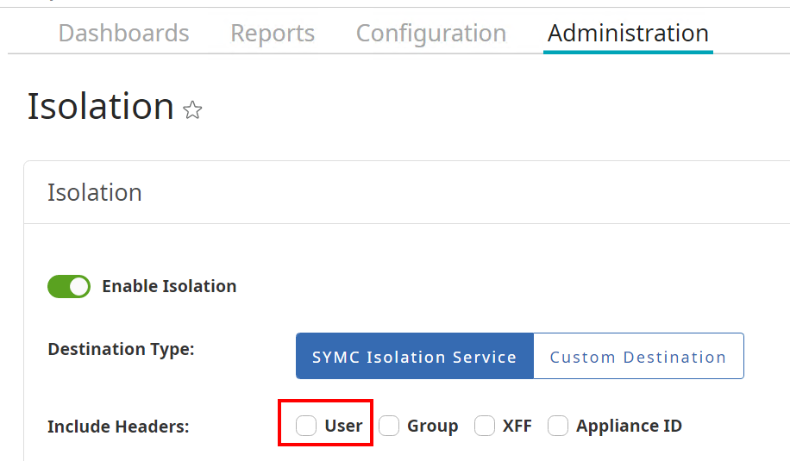Click the "Group" label text
This screenshot has height=461, width=790.
[x=432, y=426]
